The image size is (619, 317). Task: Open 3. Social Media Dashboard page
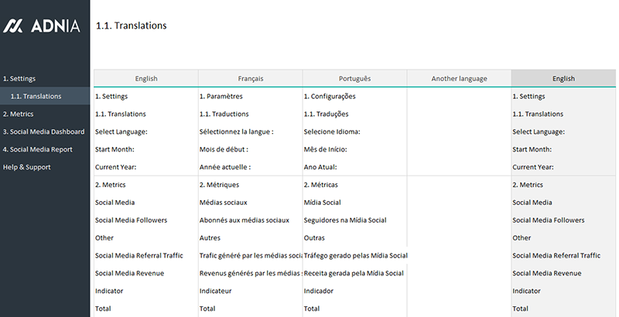43,131
